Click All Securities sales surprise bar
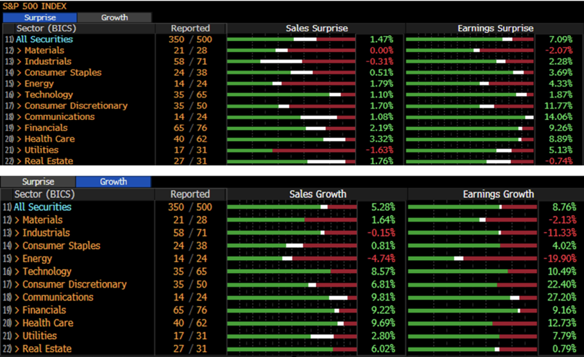 coord(291,39)
